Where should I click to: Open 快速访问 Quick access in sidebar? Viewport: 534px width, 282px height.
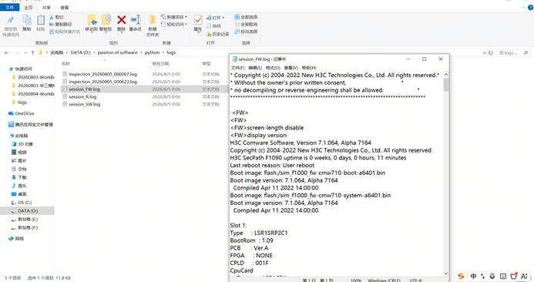[23, 69]
